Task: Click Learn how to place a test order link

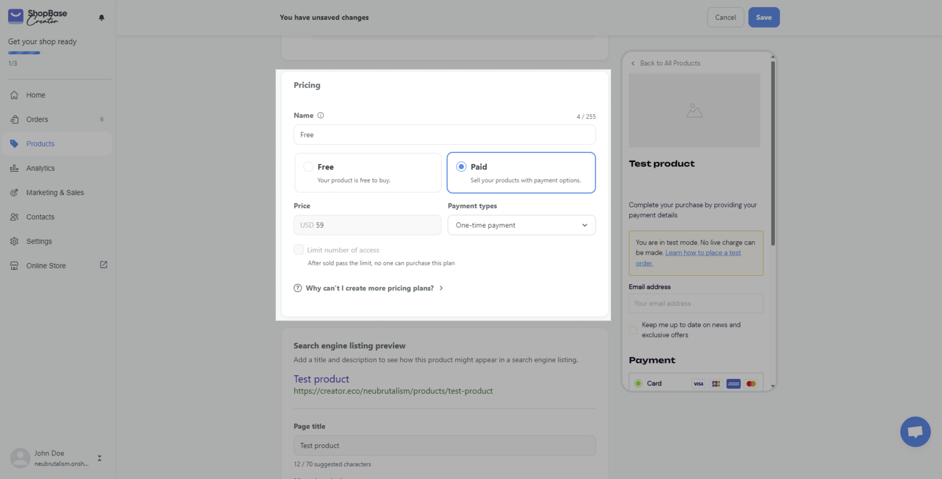Action: [688, 258]
